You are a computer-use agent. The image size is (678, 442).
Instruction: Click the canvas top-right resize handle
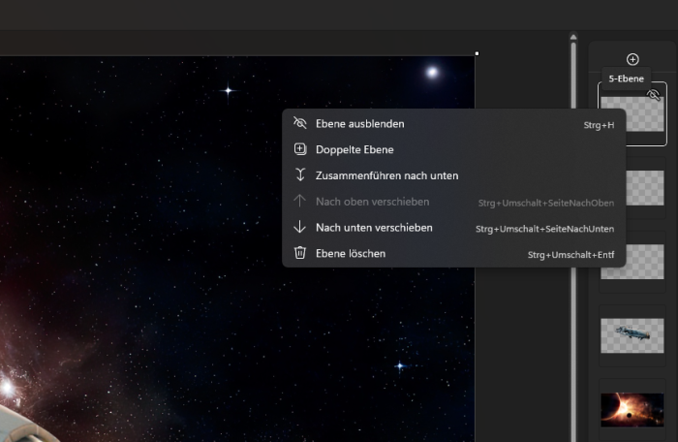[476, 53]
